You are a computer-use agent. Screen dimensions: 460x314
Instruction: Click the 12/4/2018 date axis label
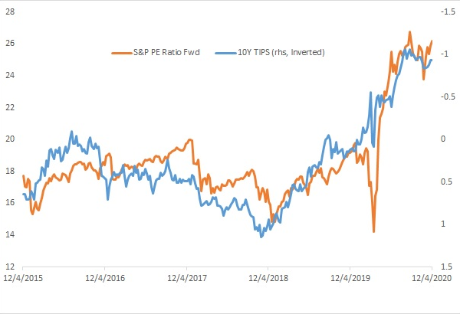click(x=268, y=277)
